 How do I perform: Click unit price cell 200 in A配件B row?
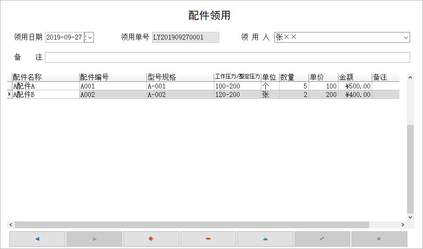323,95
